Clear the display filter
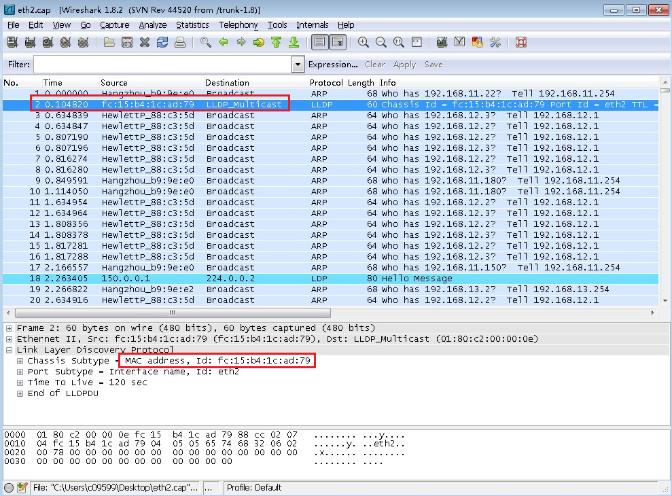This screenshot has height=496, width=672. [375, 65]
